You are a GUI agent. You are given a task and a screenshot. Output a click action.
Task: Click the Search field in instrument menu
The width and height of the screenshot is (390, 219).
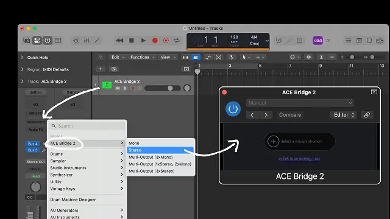87,126
